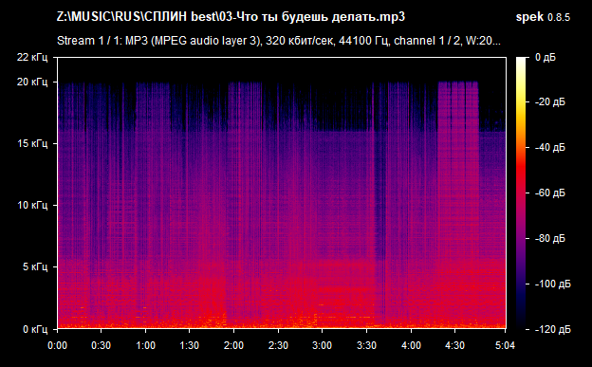The height and width of the screenshot is (367, 592).
Task: Click the '1:30' time axis label
Action: [189, 345]
